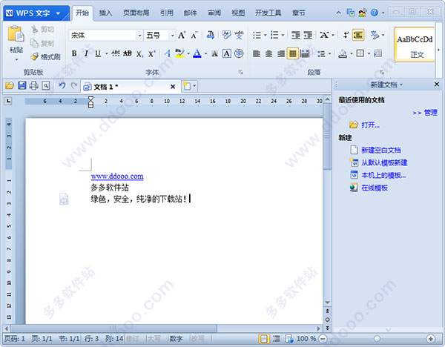Switch to the 视图 ribbon tab
This screenshot has width=445, height=347.
coord(238,13)
